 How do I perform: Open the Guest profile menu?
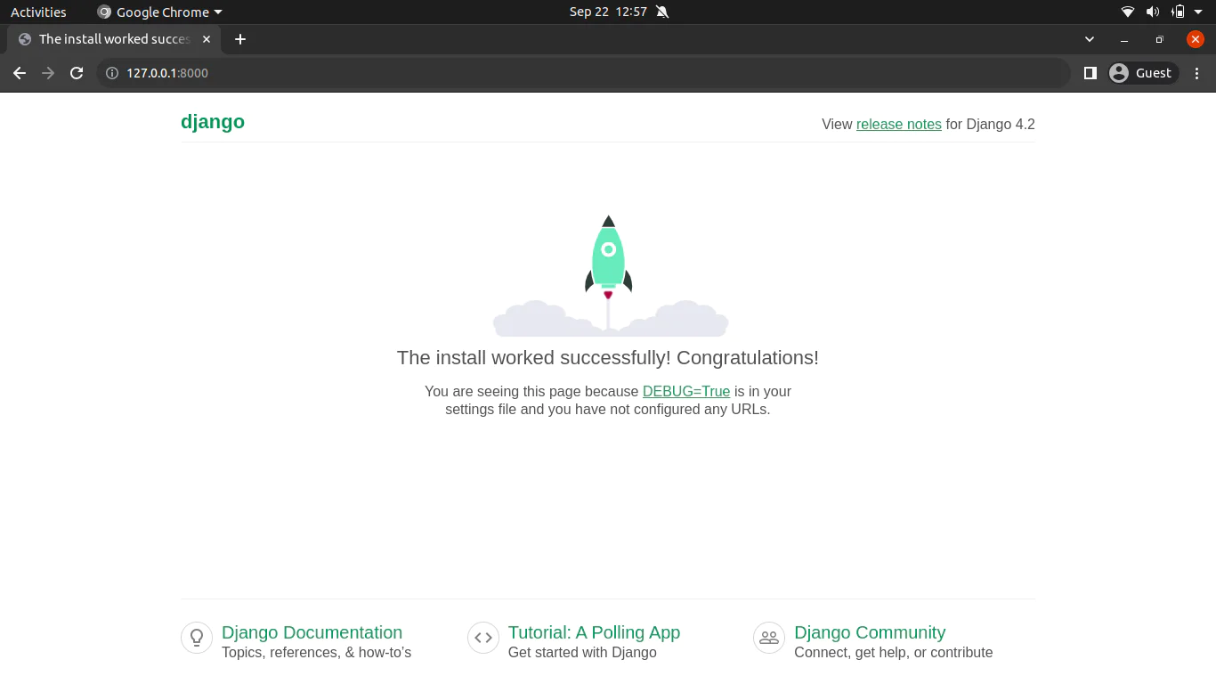tap(1143, 73)
